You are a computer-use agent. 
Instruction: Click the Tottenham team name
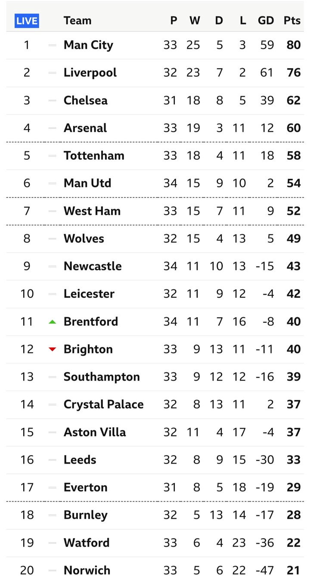[94, 156]
